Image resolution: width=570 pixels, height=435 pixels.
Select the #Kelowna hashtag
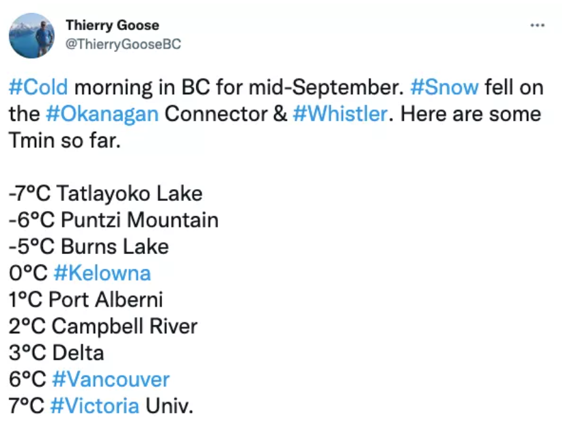point(102,273)
